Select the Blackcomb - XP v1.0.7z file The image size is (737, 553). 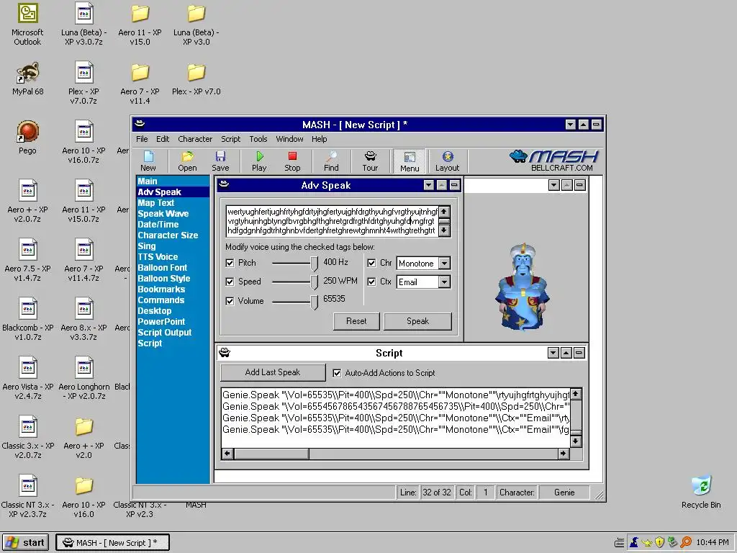pos(28,319)
